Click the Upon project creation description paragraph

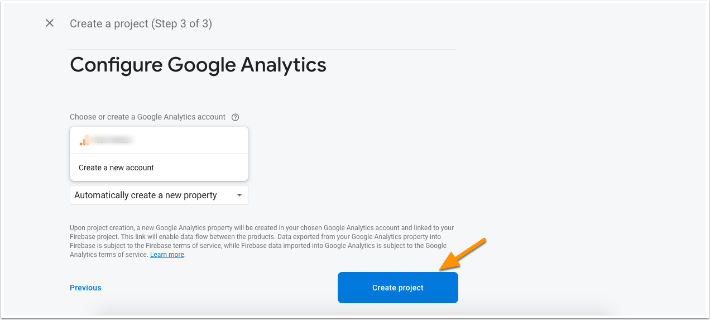262,241
